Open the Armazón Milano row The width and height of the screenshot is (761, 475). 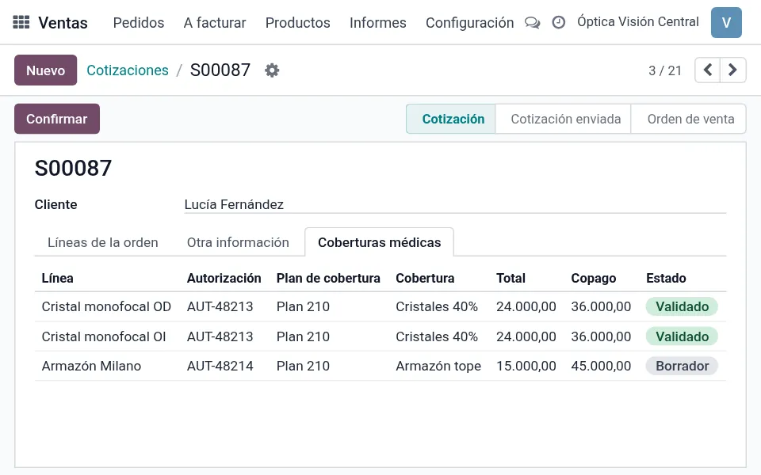(x=380, y=366)
